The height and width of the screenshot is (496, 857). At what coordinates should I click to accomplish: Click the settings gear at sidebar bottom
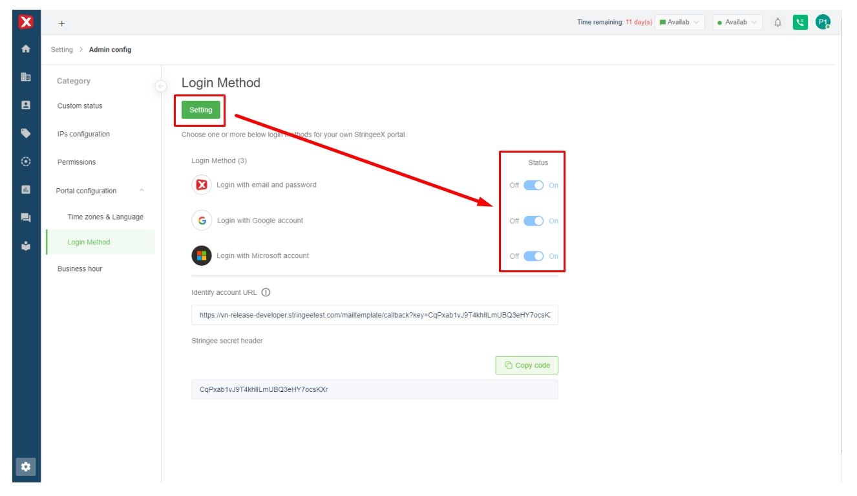26,466
